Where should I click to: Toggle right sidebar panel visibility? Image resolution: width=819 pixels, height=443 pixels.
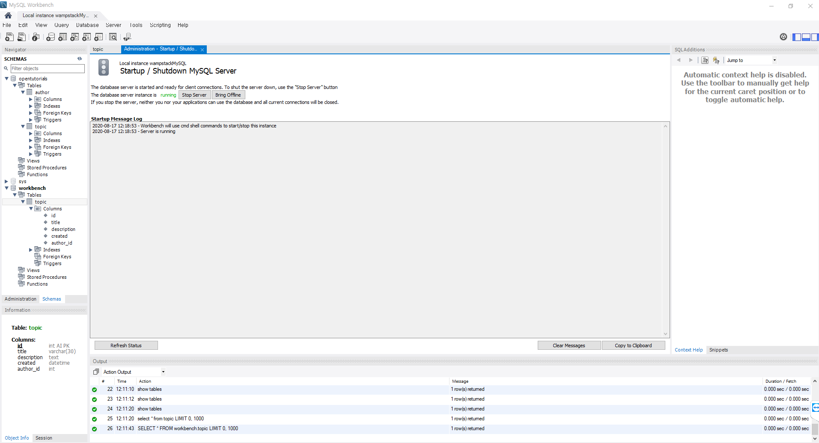814,37
